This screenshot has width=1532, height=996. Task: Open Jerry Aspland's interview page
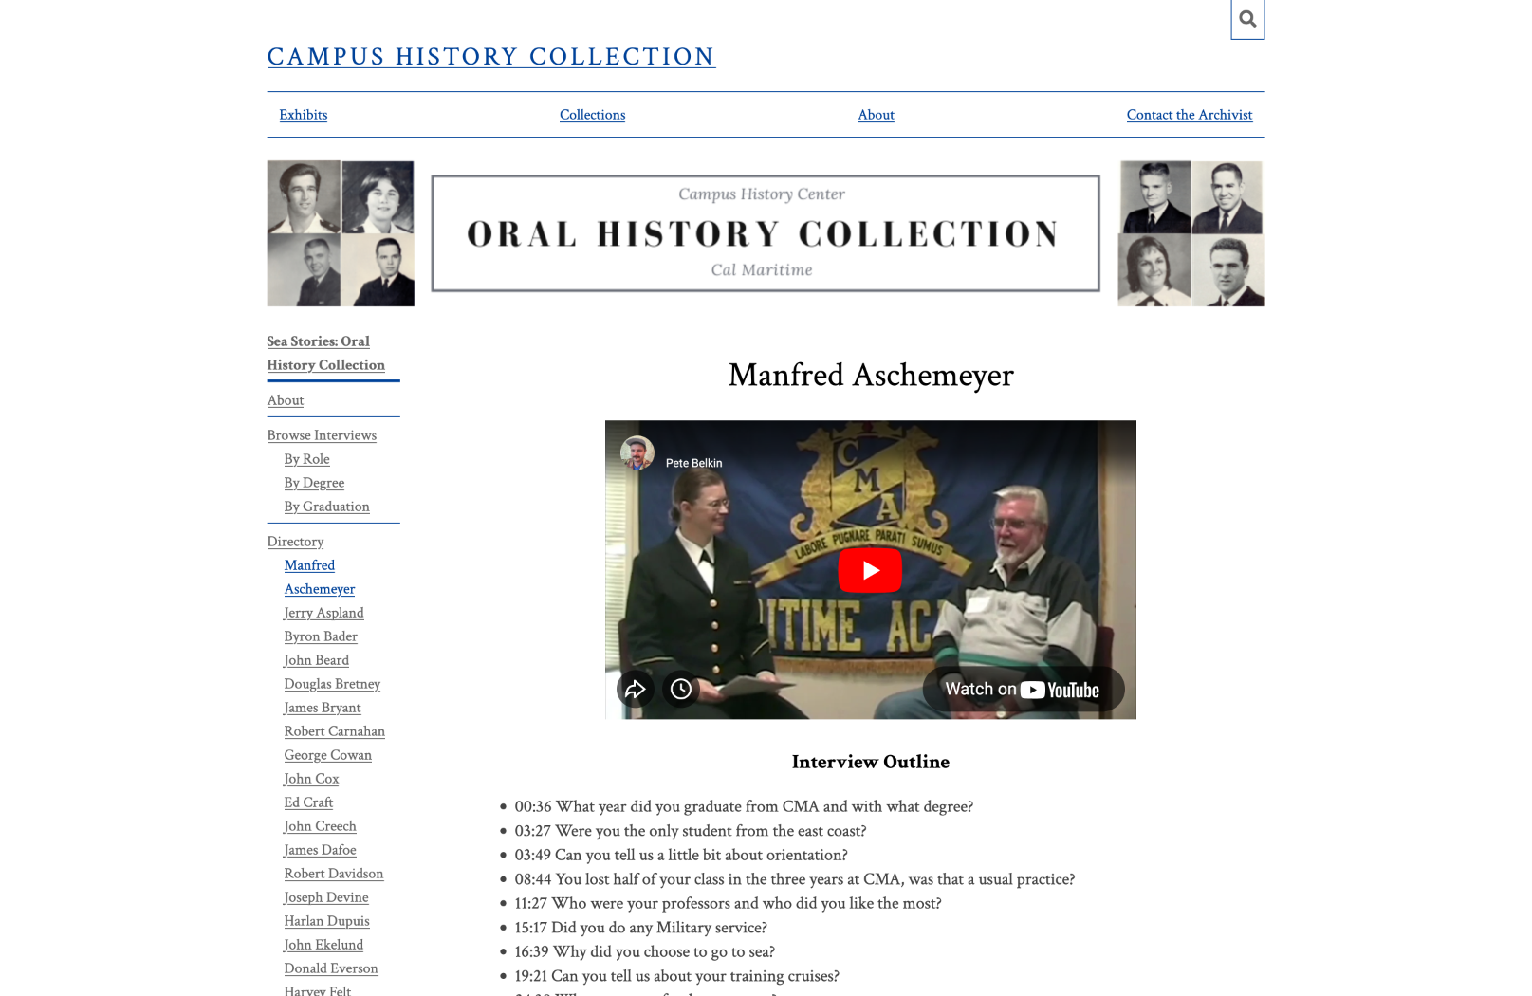[x=323, y=613]
